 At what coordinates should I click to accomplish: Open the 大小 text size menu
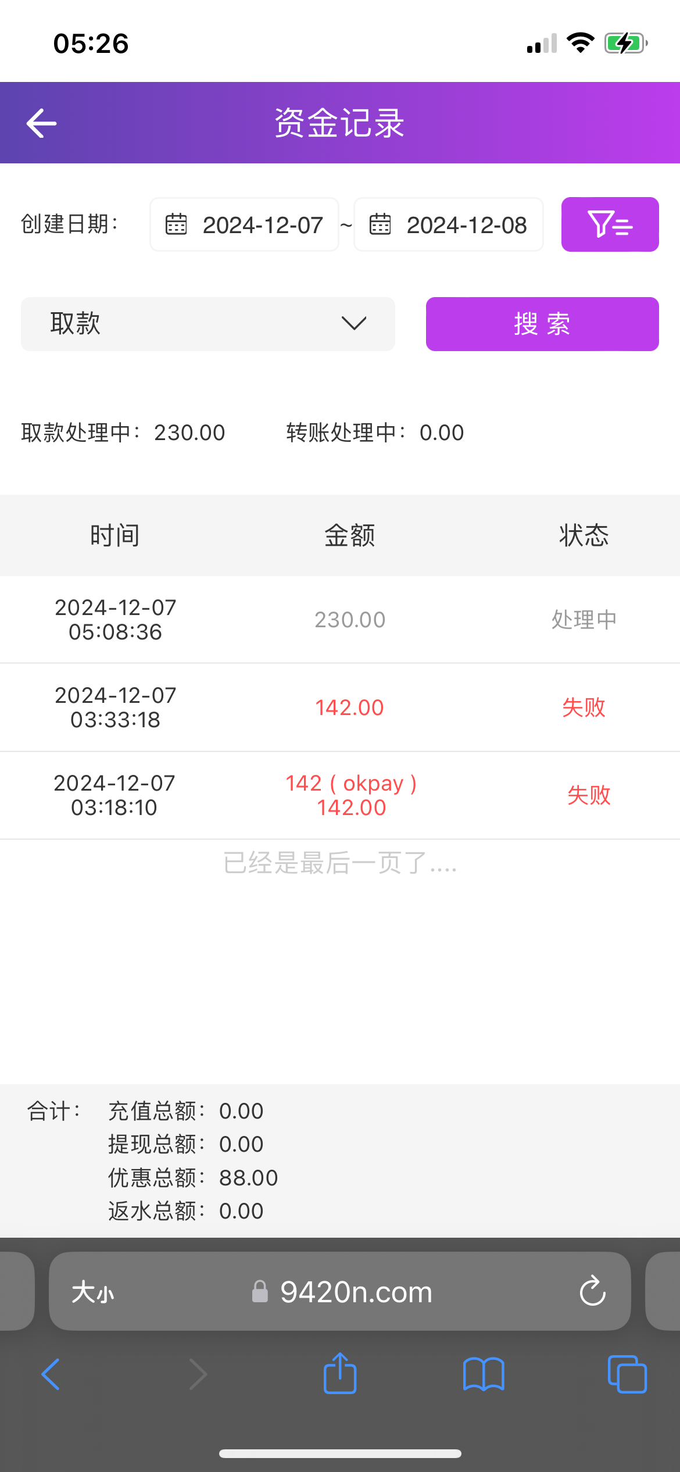(93, 1292)
